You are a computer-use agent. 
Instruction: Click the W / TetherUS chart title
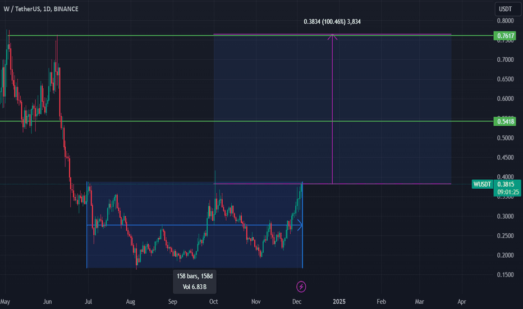[41, 9]
